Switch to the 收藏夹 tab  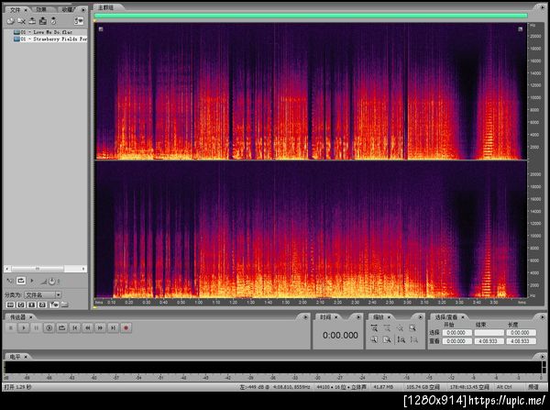(x=68, y=9)
